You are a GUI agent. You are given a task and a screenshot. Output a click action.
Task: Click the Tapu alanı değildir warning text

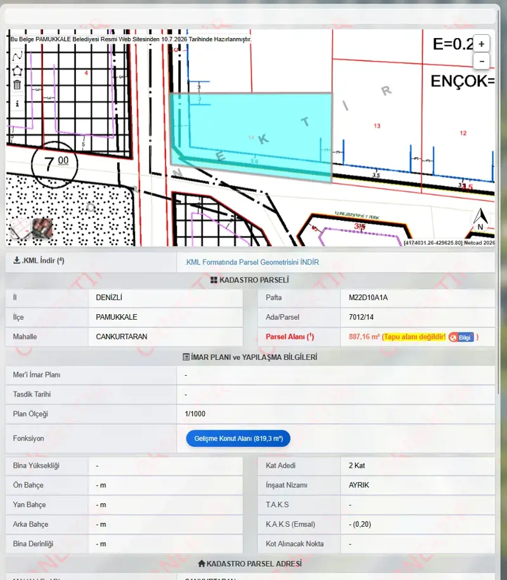pyautogui.click(x=414, y=337)
